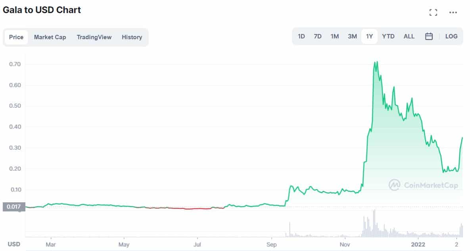Show the ALL time range
Image resolution: width=470 pixels, height=251 pixels.
(x=409, y=36)
